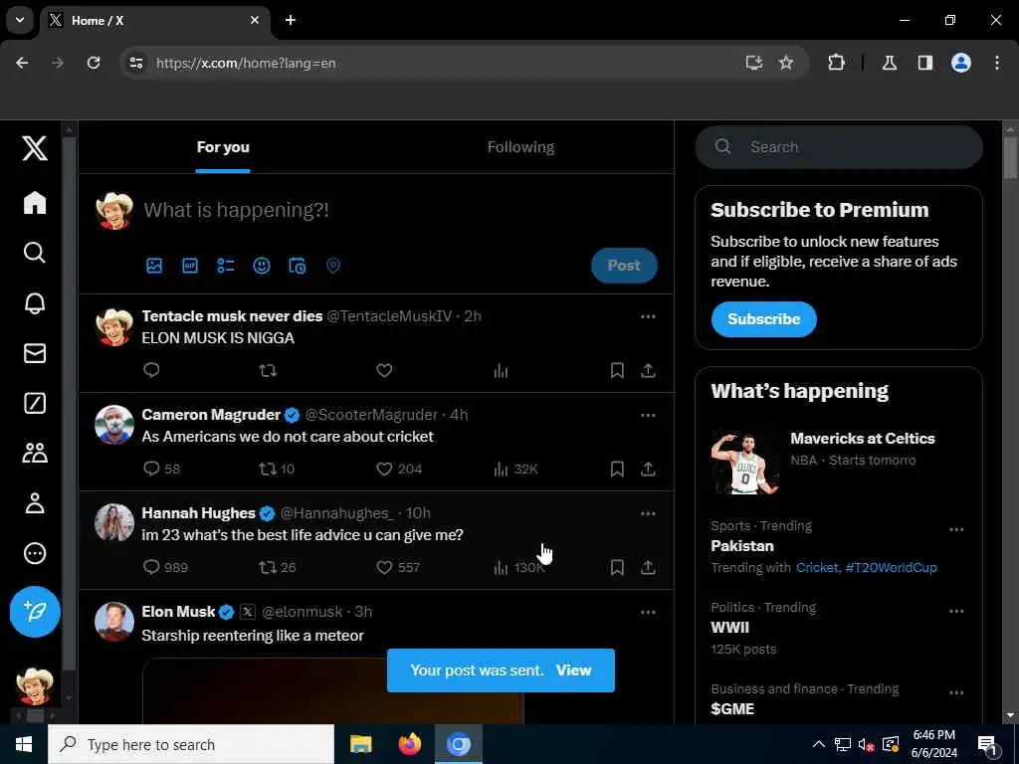
Task: Open more options for WWII trend
Action: pyautogui.click(x=956, y=612)
